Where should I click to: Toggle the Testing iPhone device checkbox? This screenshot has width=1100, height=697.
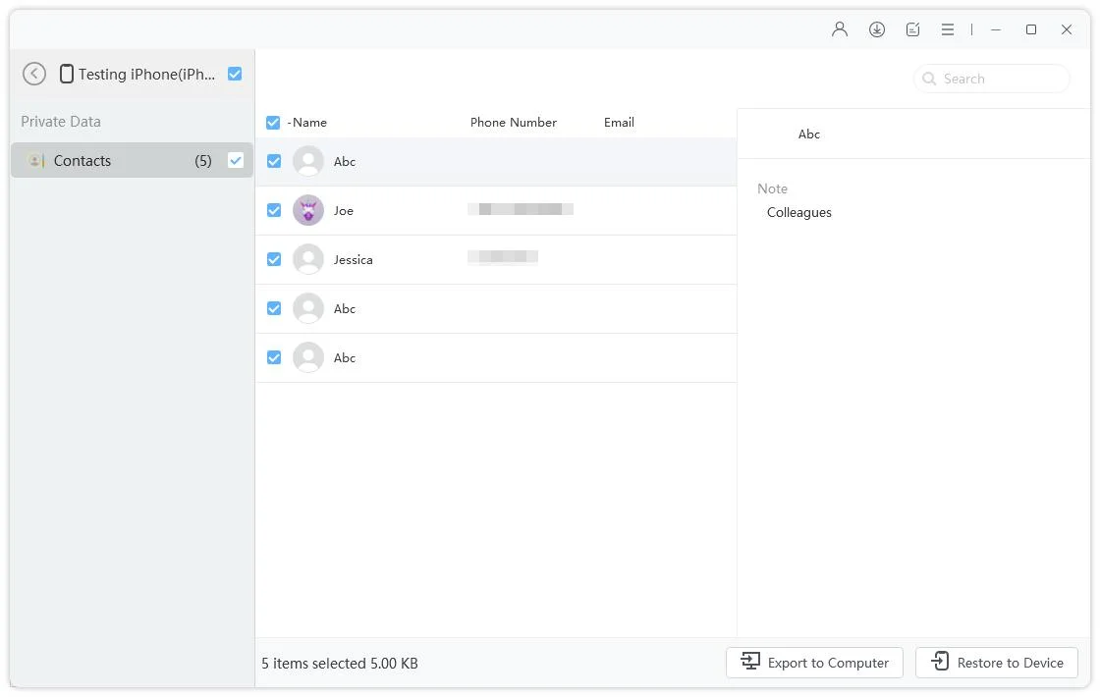(x=235, y=74)
